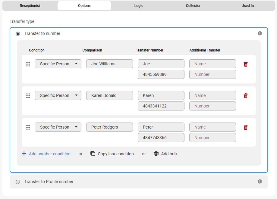Open condition dropdown for Karen Donald row
Image resolution: width=277 pixels, height=199 pixels.
[58, 95]
